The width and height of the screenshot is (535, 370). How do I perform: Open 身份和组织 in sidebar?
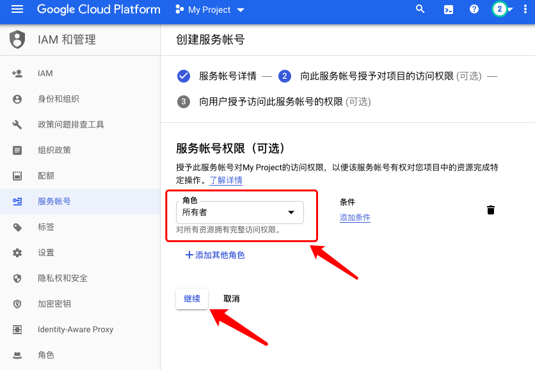point(58,99)
